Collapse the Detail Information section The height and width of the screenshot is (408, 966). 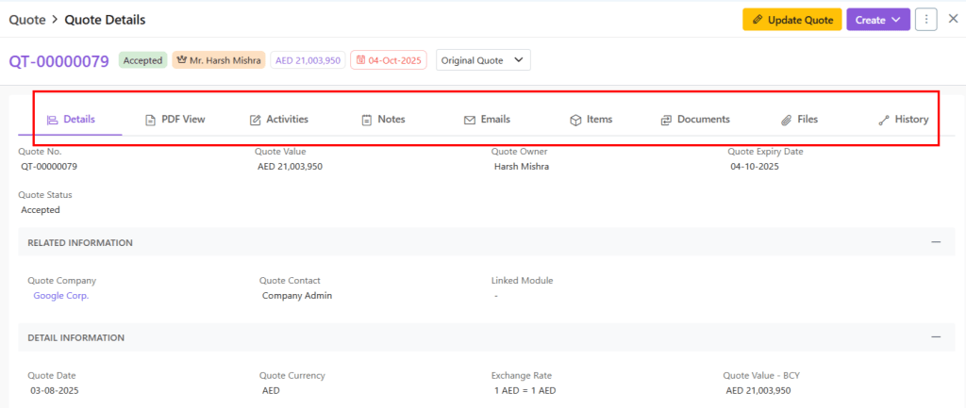(x=936, y=337)
